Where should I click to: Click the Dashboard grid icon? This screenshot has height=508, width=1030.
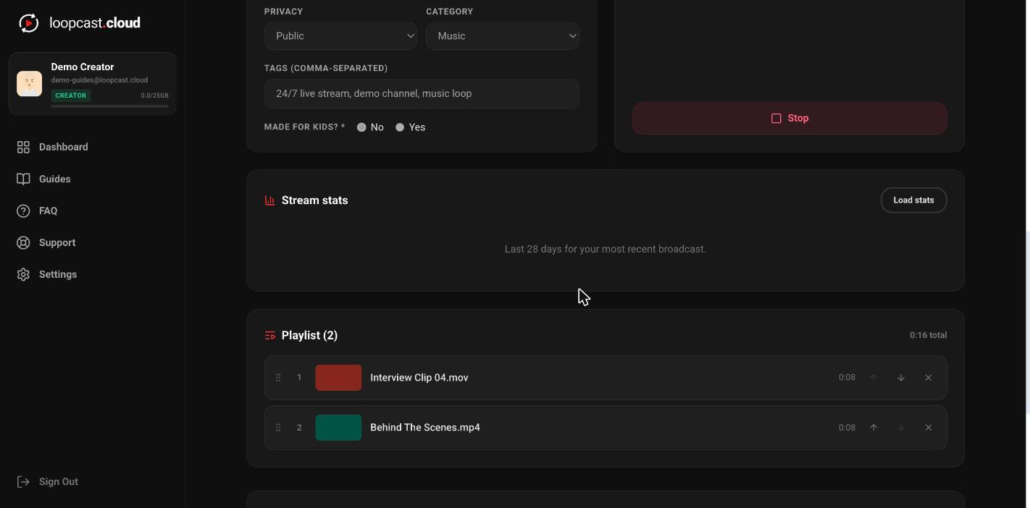(x=23, y=147)
